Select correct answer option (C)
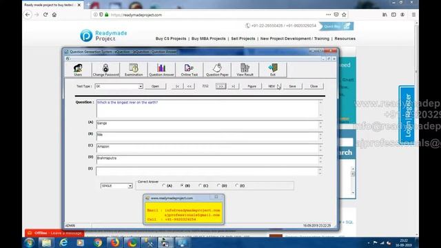The width and height of the screenshot is (441, 248). (201, 185)
